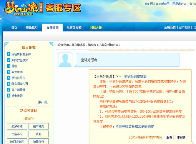Viewport: 196px width, 144px height.
Task: Click the user message 坐骑好感度
Action: pyautogui.click(x=89, y=60)
